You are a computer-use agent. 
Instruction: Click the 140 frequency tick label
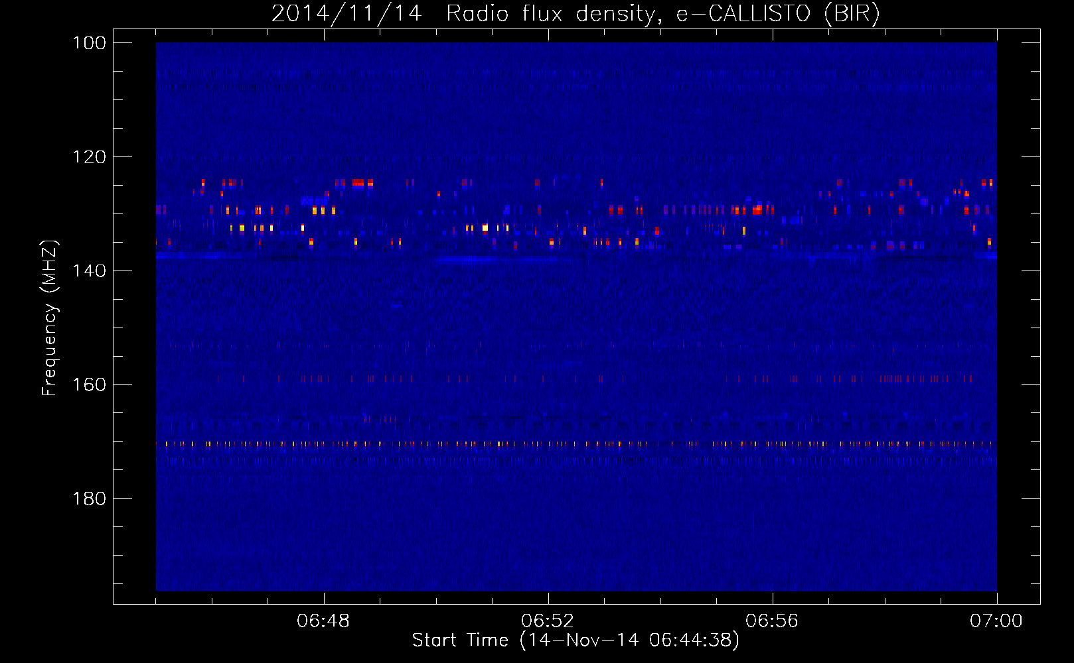coord(88,271)
